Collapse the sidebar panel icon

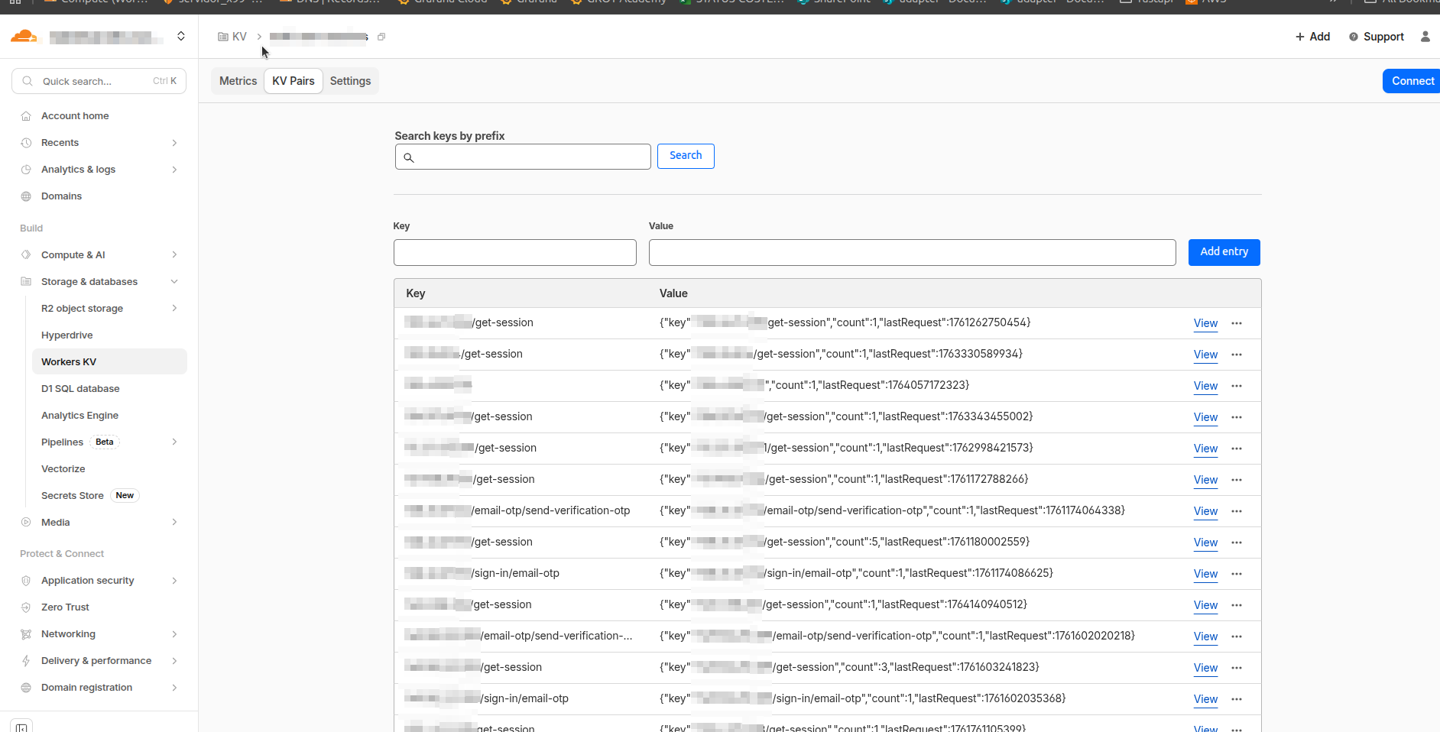[21, 726]
